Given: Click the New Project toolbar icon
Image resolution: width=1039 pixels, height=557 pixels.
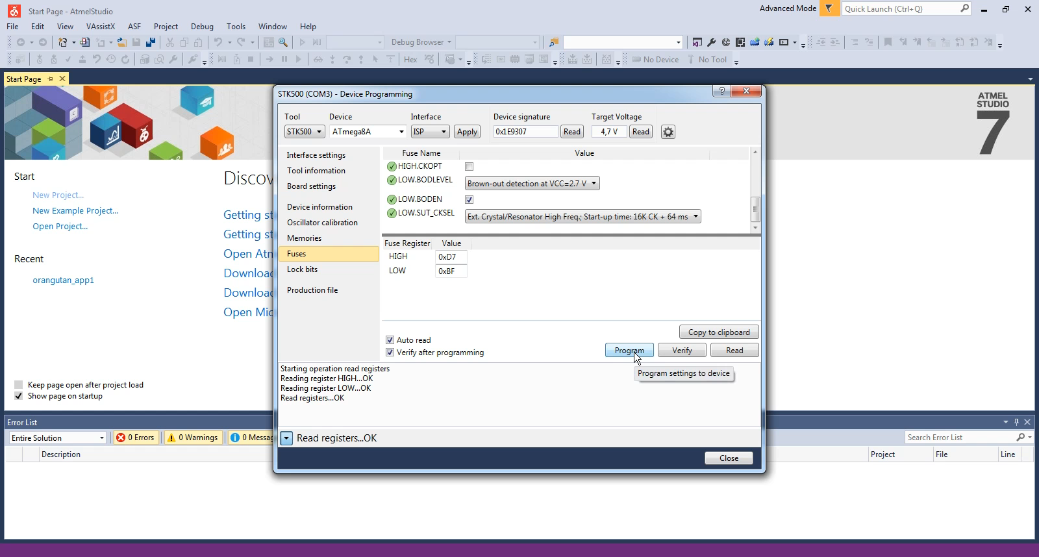Looking at the screenshot, I should tap(62, 42).
